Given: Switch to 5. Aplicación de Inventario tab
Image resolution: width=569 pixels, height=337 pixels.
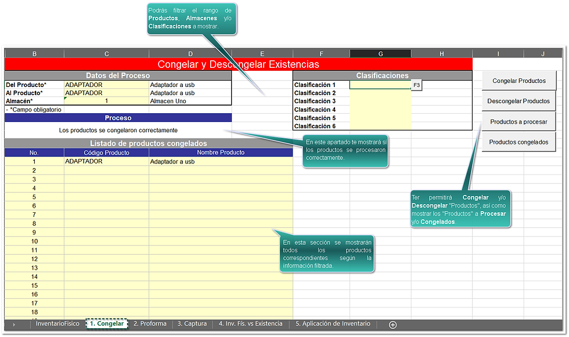Looking at the screenshot, I should (x=333, y=324).
